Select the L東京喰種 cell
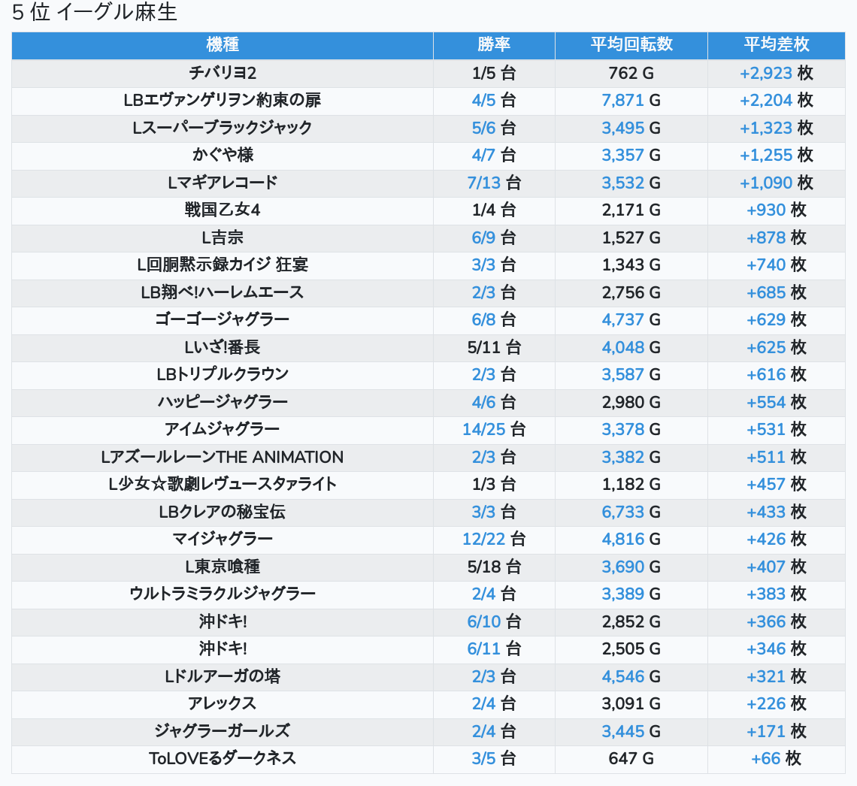The height and width of the screenshot is (786, 857). (x=223, y=567)
